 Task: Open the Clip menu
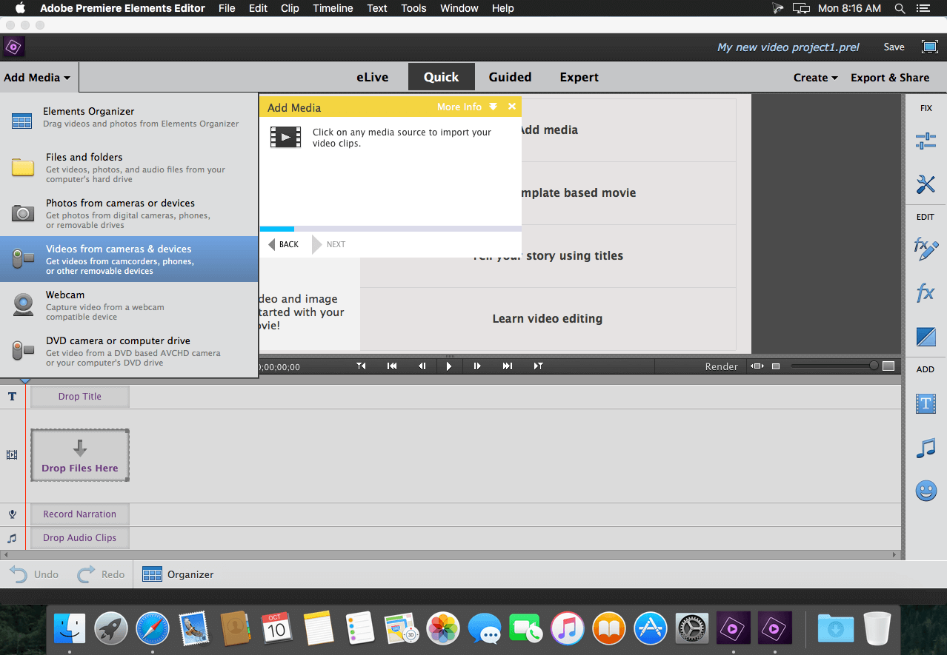(x=290, y=8)
